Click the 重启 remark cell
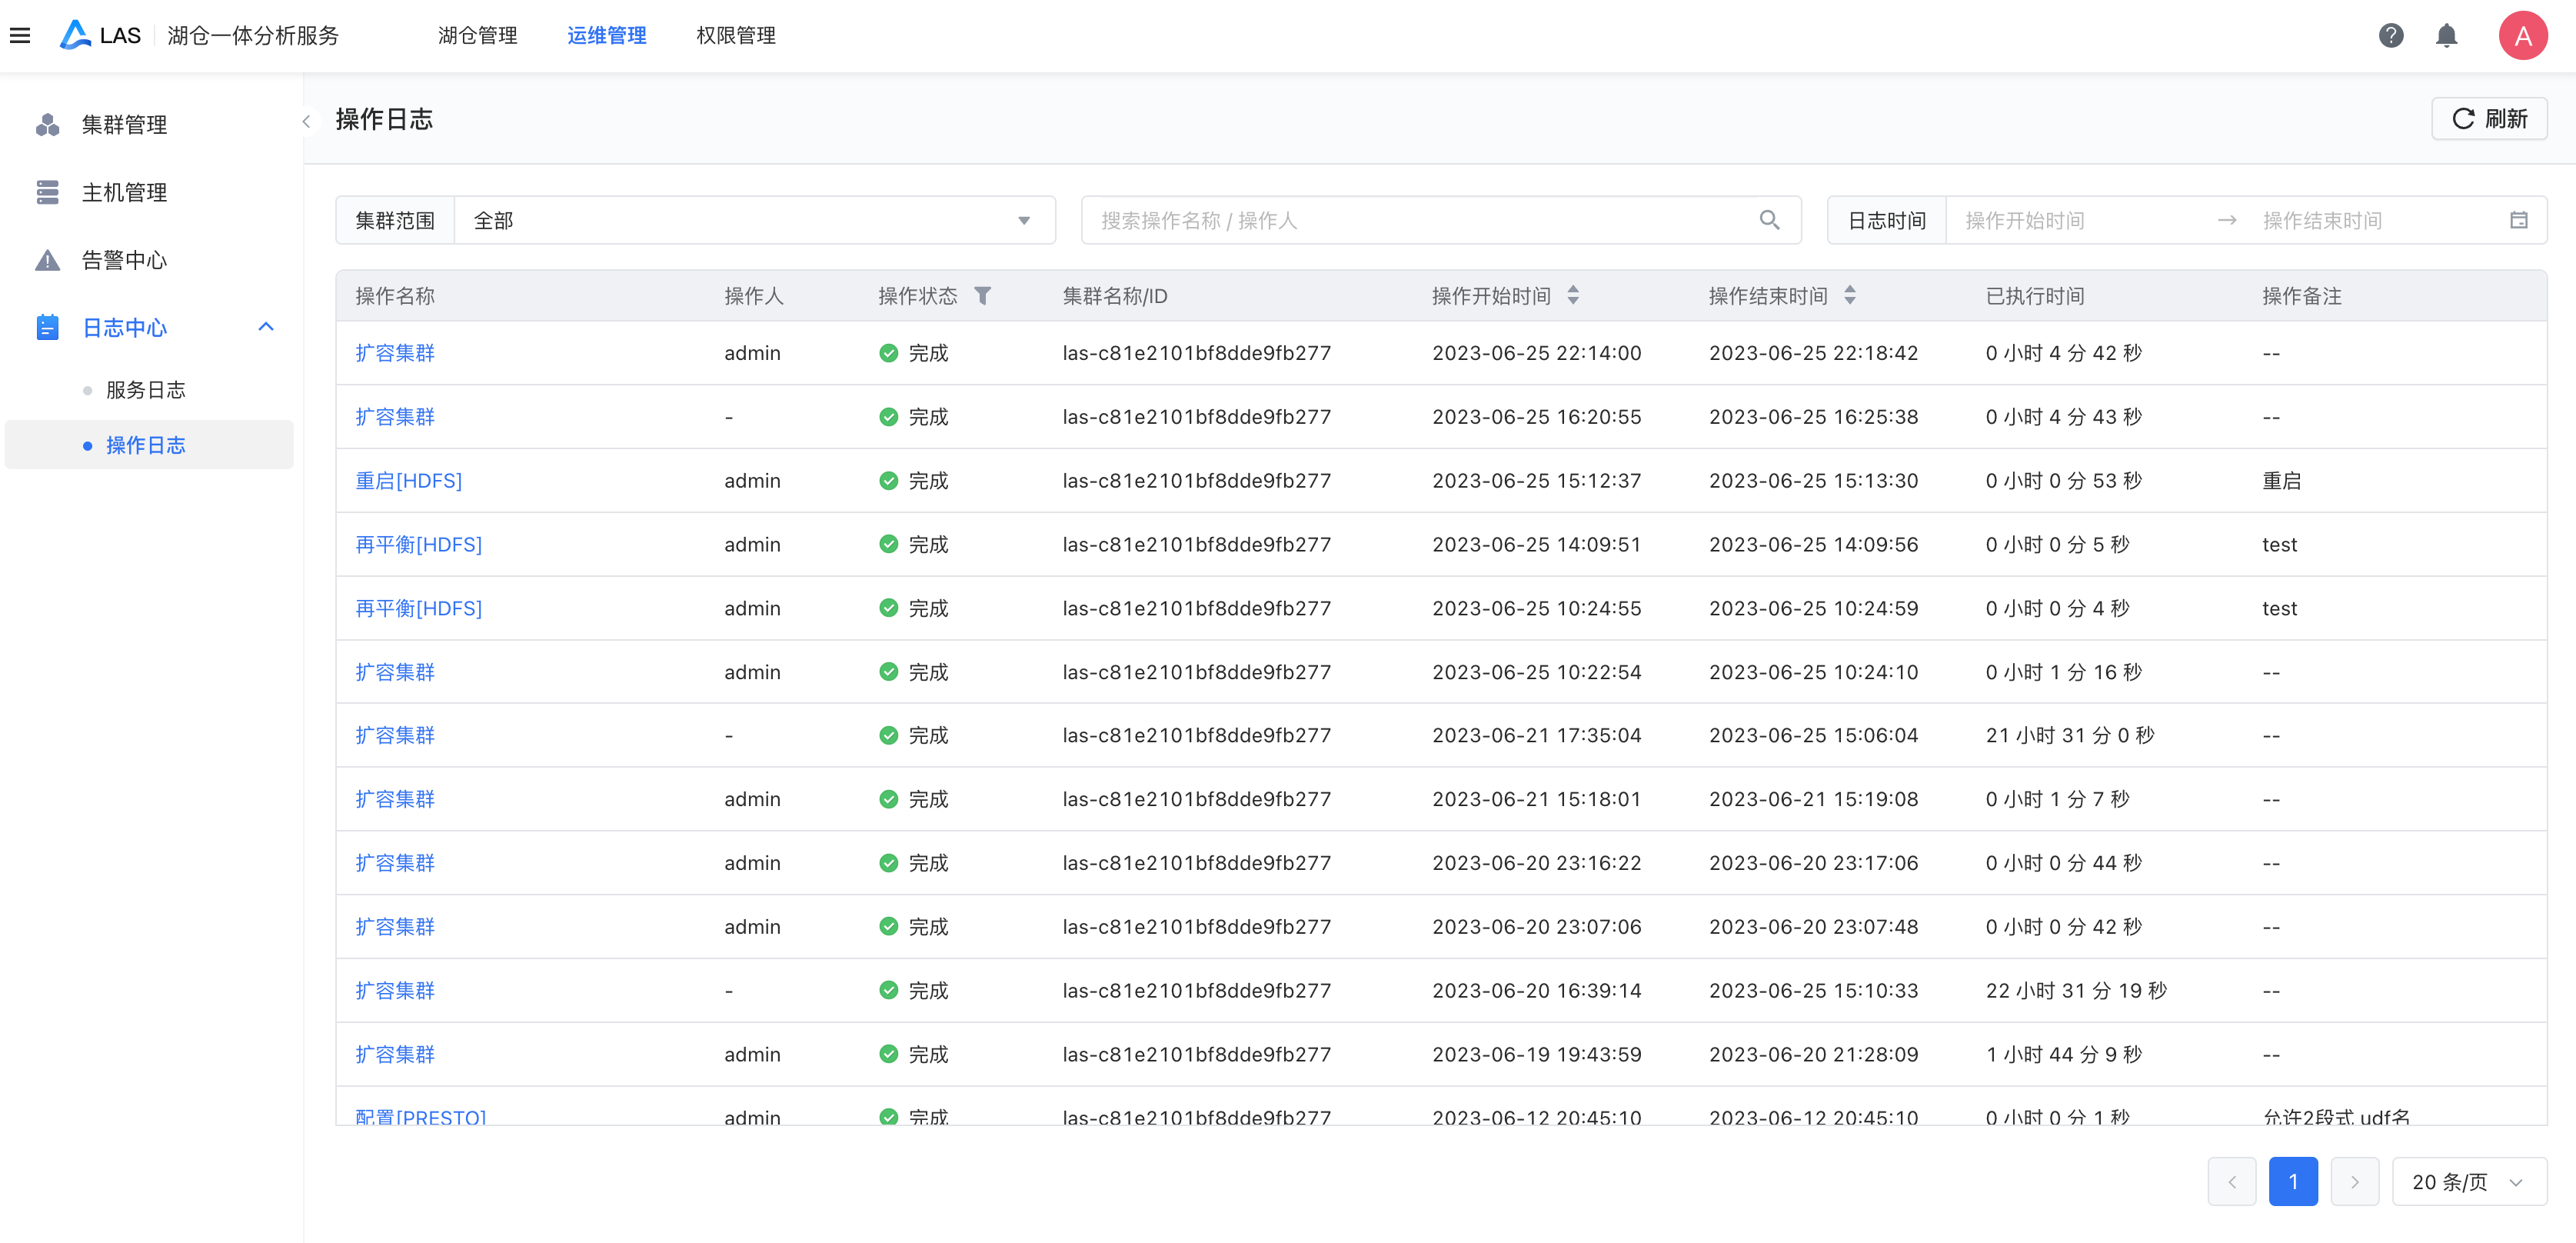Image resolution: width=2576 pixels, height=1243 pixels. point(2282,481)
